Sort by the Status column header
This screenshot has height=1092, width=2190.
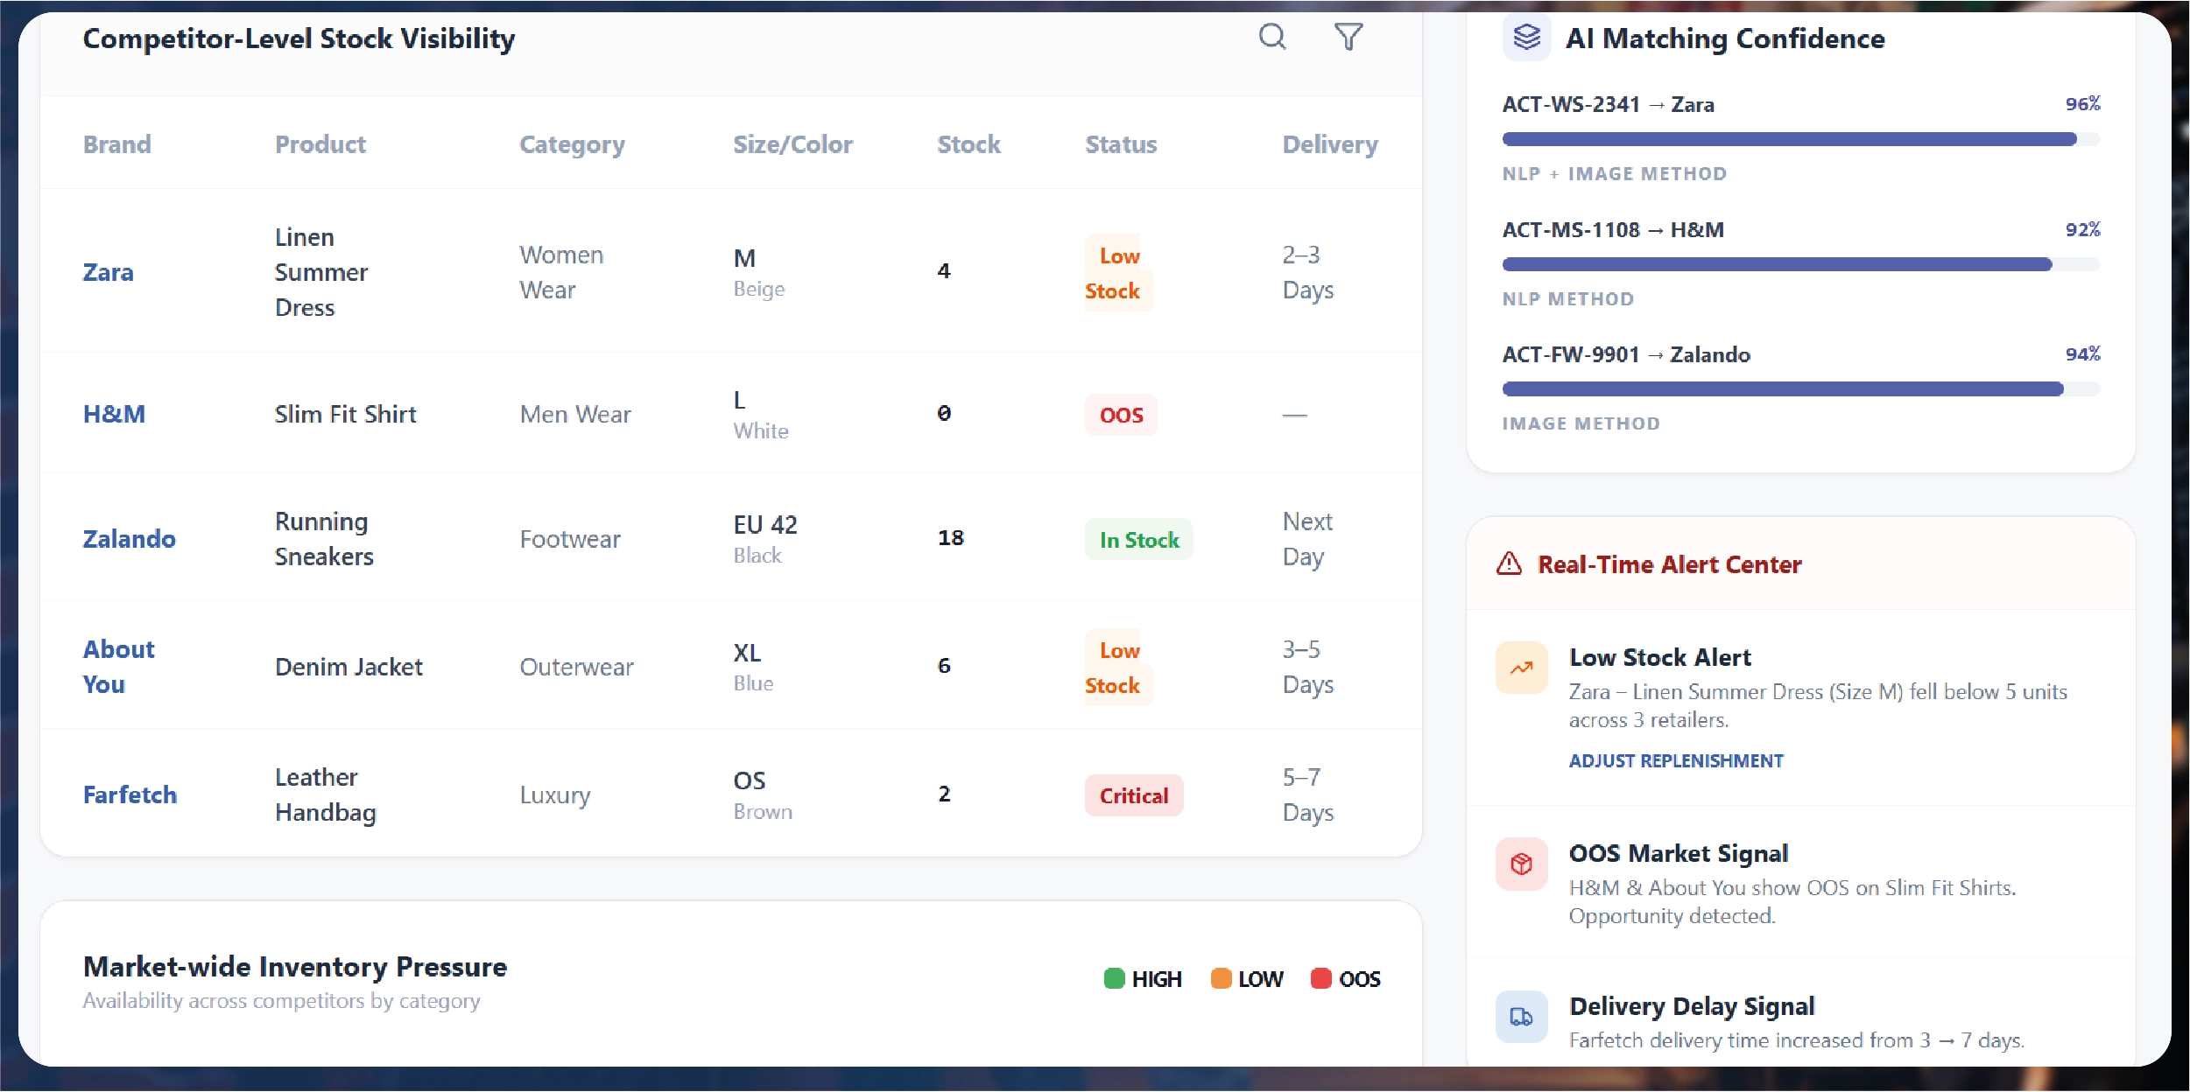(x=1121, y=144)
